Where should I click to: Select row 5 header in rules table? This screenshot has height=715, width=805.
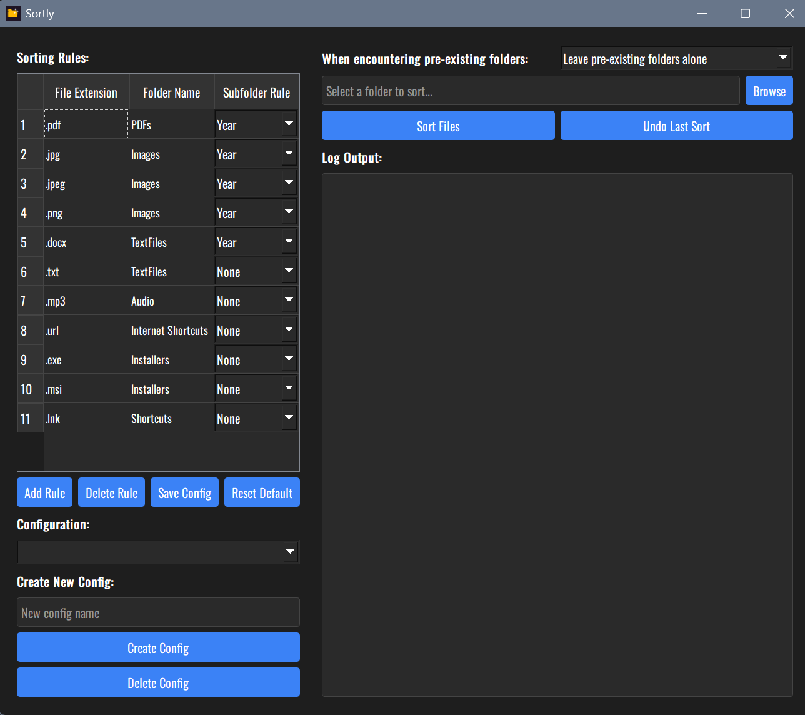(31, 242)
